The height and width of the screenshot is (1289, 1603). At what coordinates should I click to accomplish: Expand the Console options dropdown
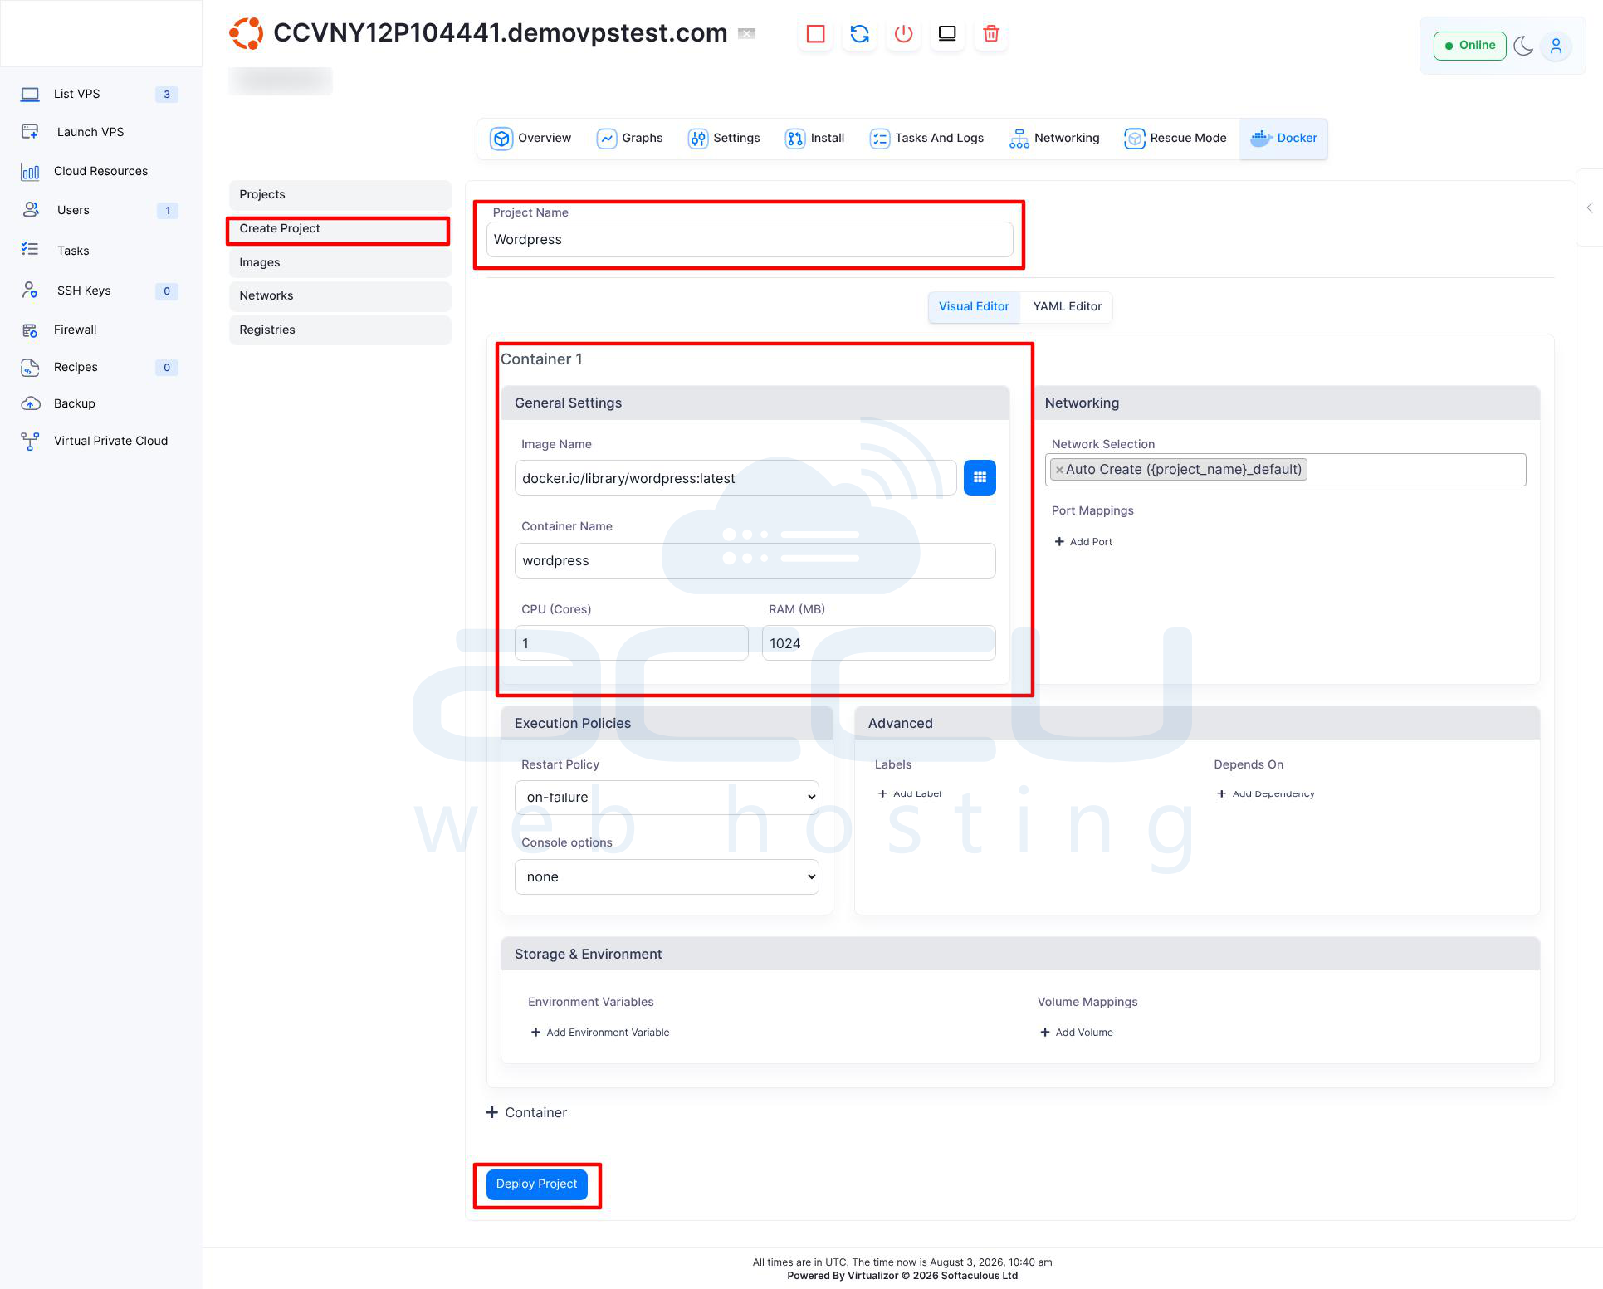667,877
